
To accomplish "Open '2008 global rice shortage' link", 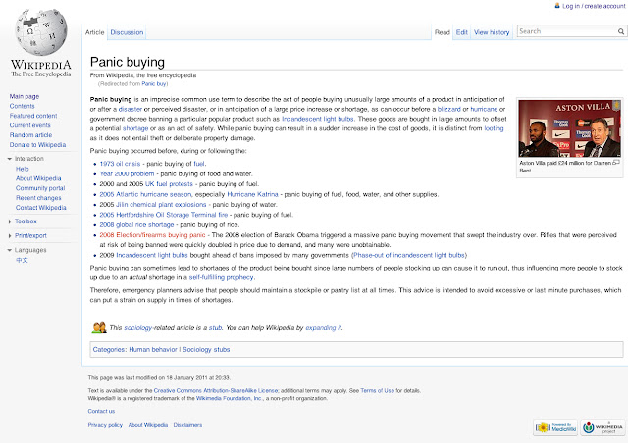I will pyautogui.click(x=136, y=224).
